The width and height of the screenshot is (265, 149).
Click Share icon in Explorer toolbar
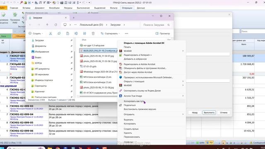pos(84,34)
